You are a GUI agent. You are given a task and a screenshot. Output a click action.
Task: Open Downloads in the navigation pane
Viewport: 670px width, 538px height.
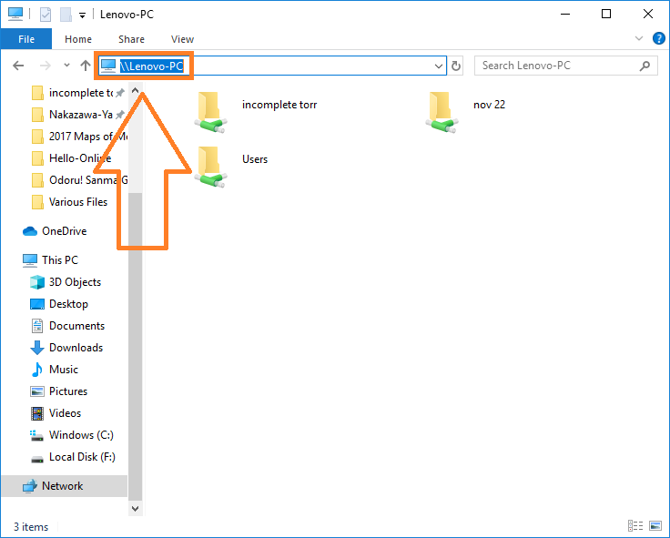click(x=76, y=348)
